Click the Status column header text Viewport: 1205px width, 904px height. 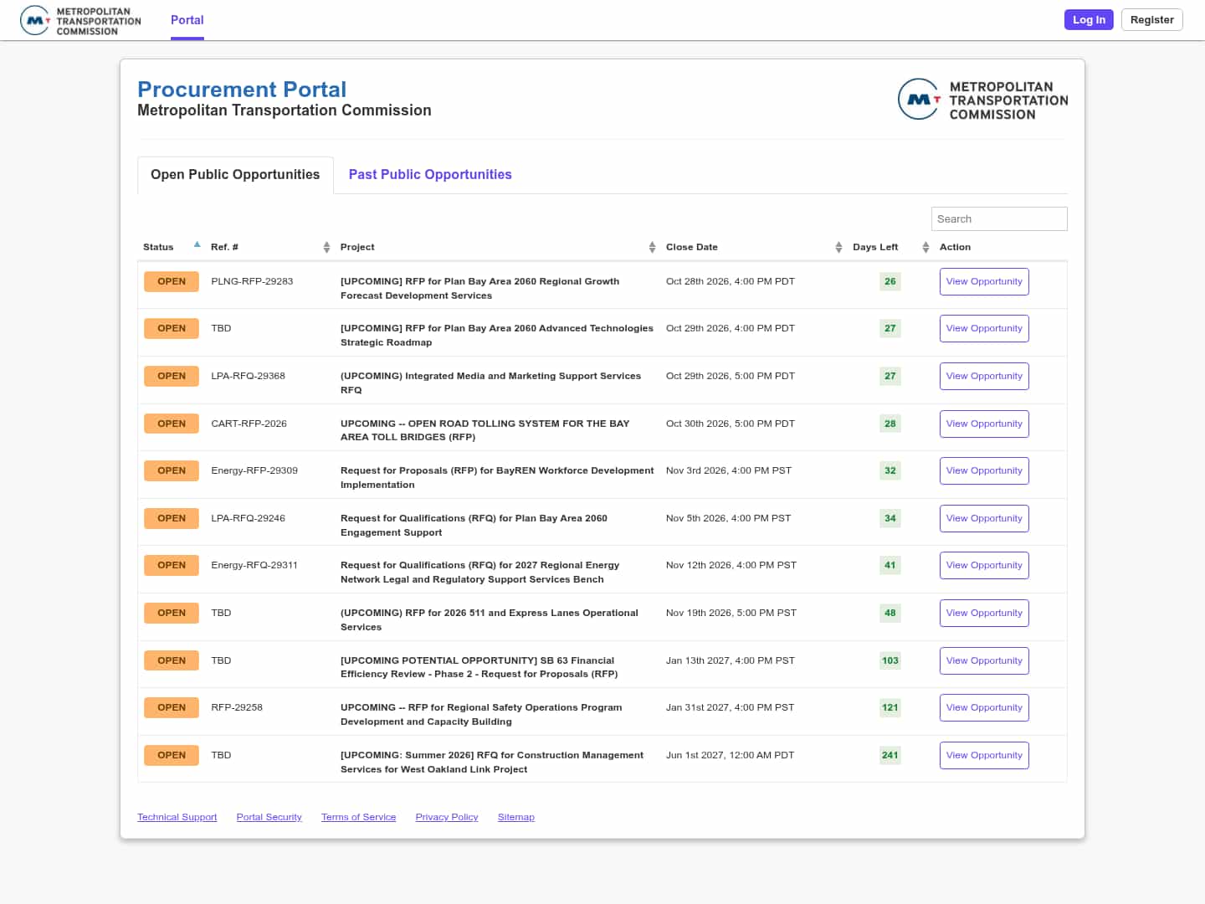pos(158,247)
